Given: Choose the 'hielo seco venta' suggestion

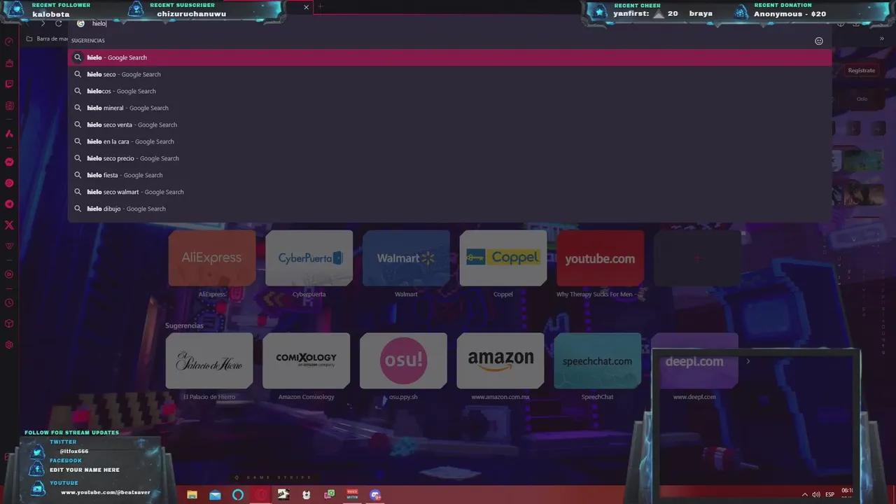Looking at the screenshot, I should [449, 125].
